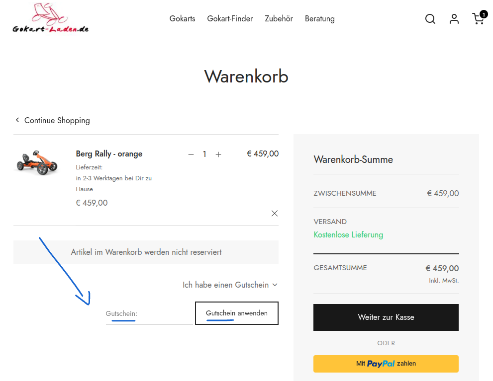The width and height of the screenshot is (493, 381).
Task: View the shopping cart icon
Action: coord(477,20)
